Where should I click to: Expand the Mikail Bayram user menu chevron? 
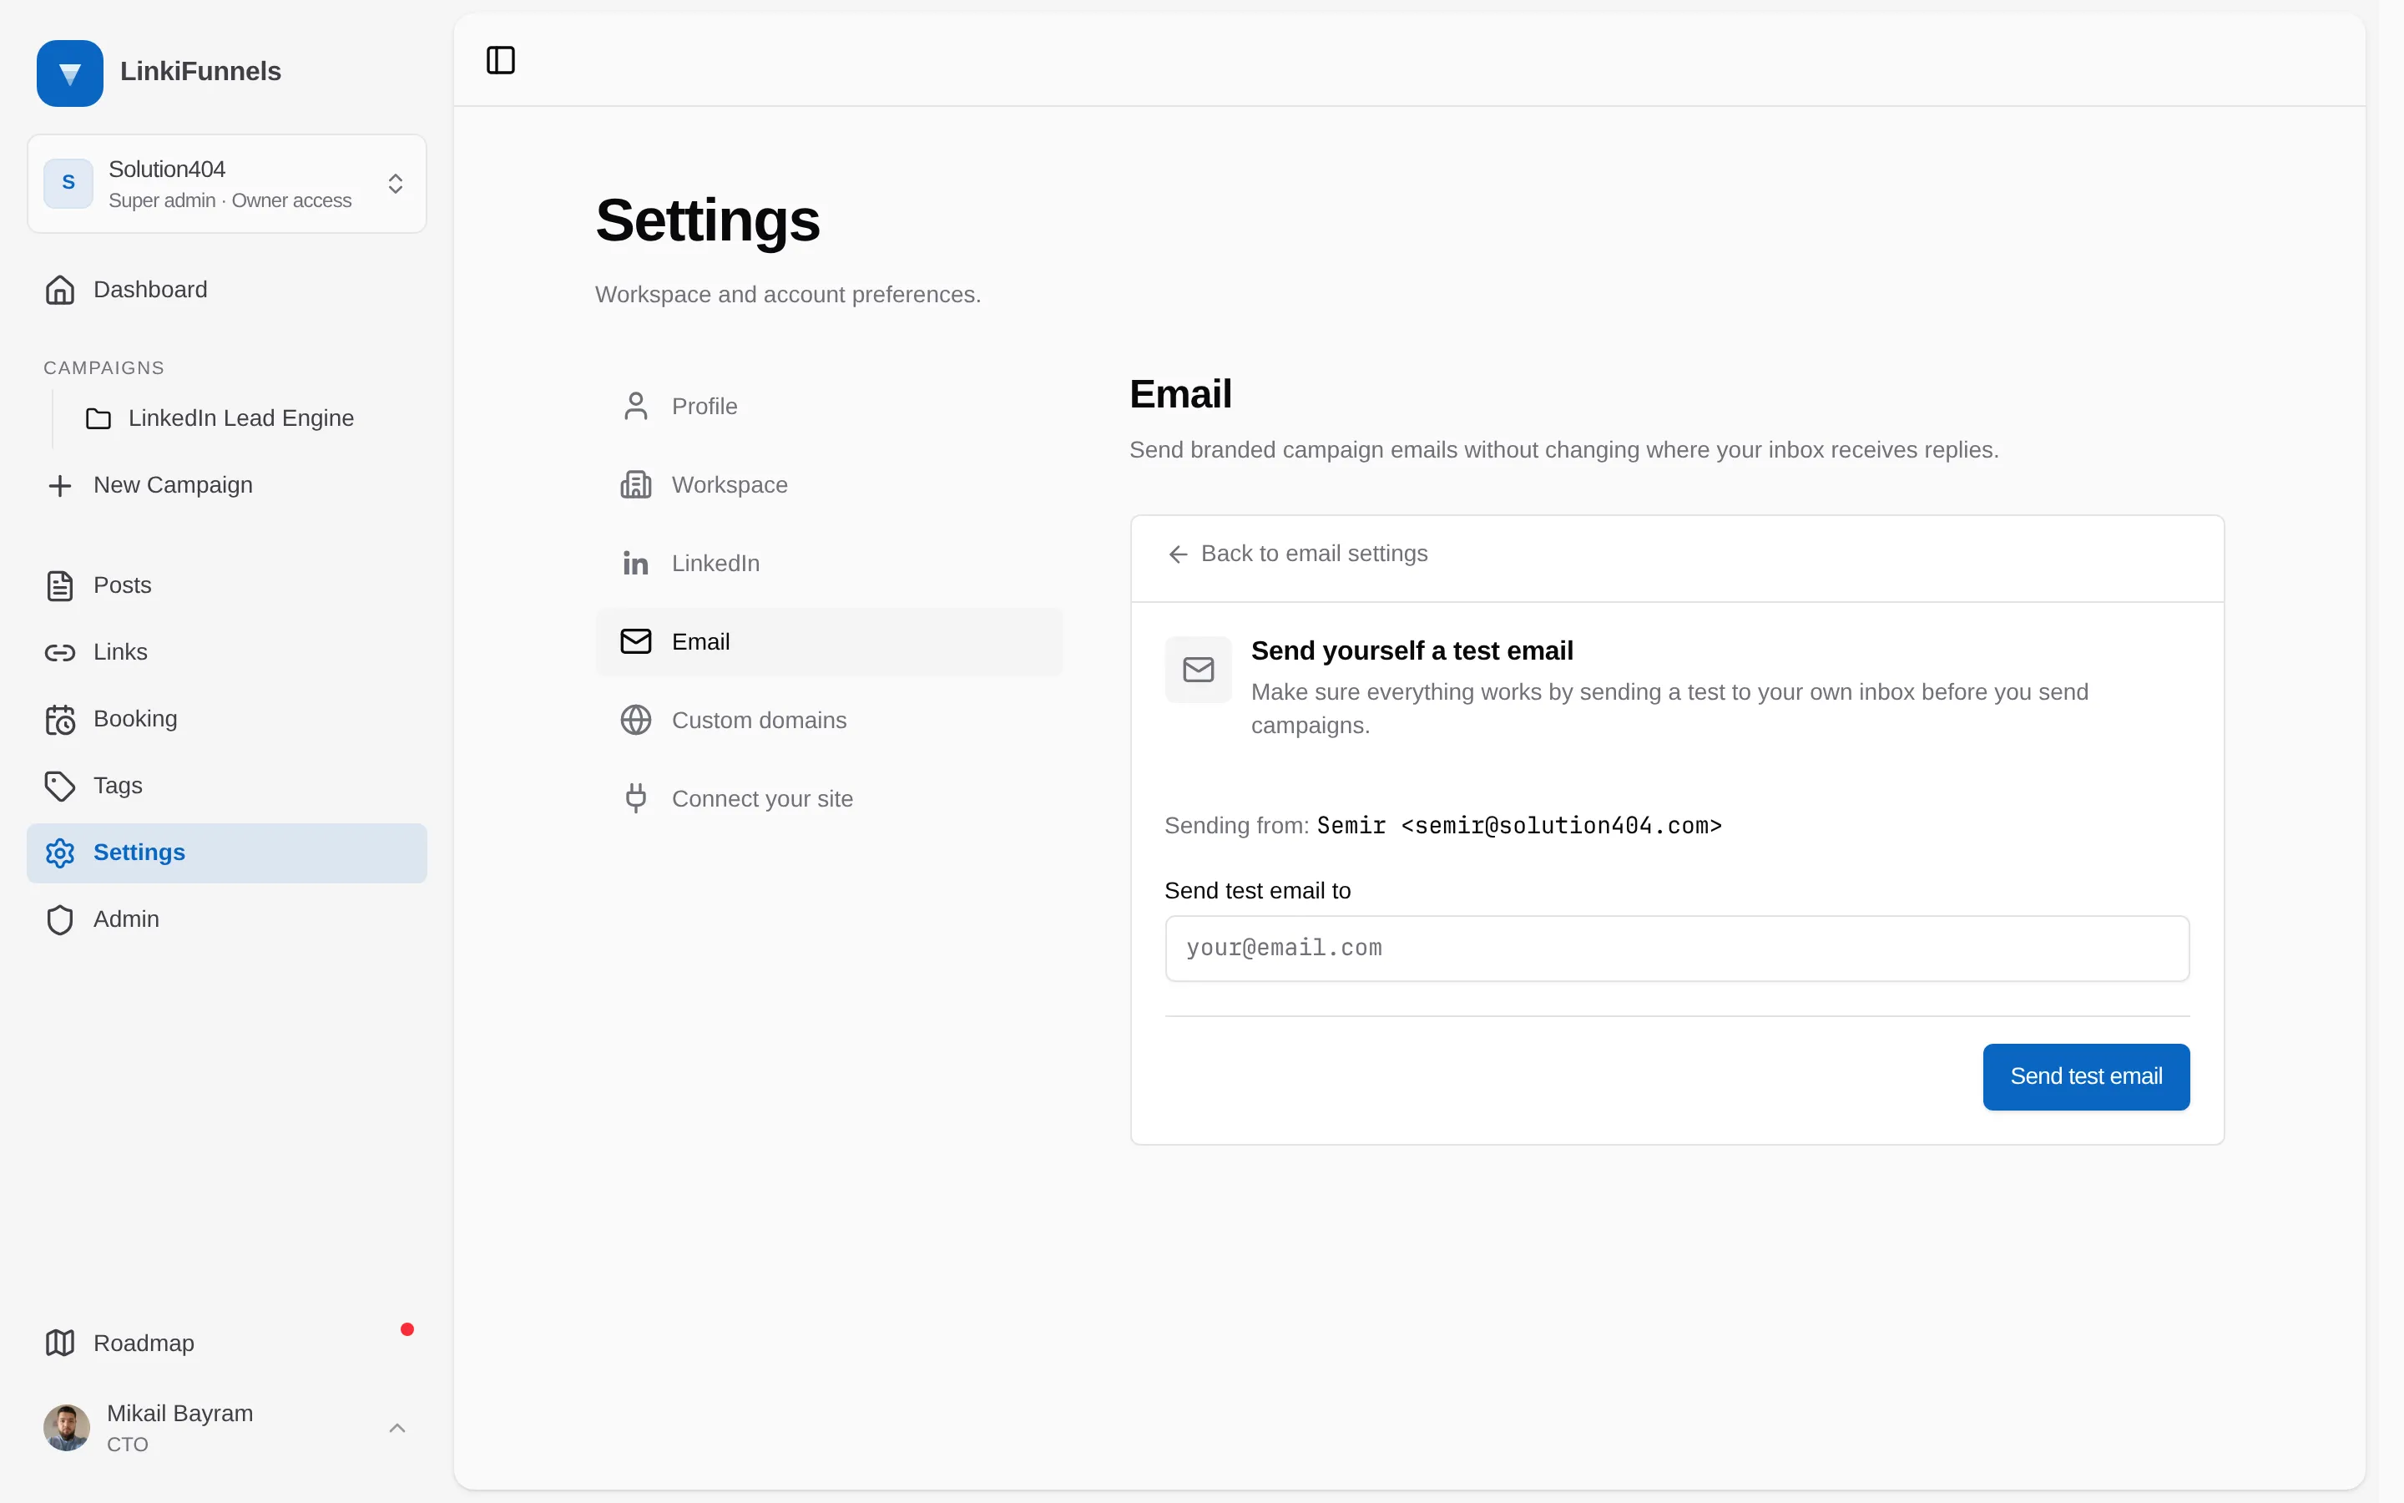click(x=397, y=1429)
